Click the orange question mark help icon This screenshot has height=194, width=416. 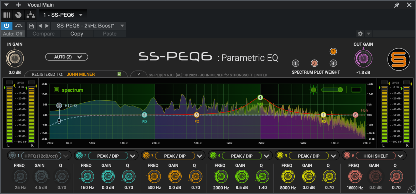pos(333,52)
